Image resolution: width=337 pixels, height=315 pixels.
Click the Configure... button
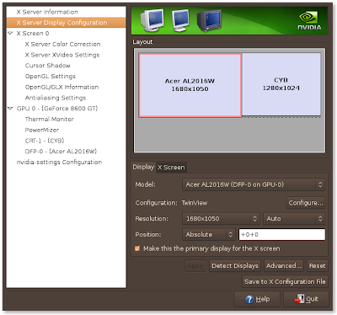tap(306, 203)
